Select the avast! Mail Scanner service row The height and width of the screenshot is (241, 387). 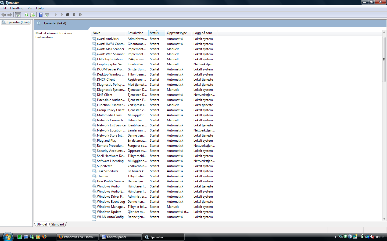coord(153,49)
